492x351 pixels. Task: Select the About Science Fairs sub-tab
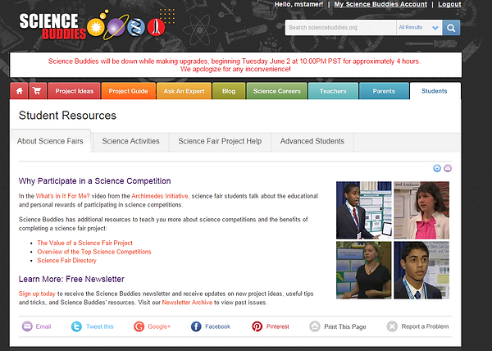(51, 141)
